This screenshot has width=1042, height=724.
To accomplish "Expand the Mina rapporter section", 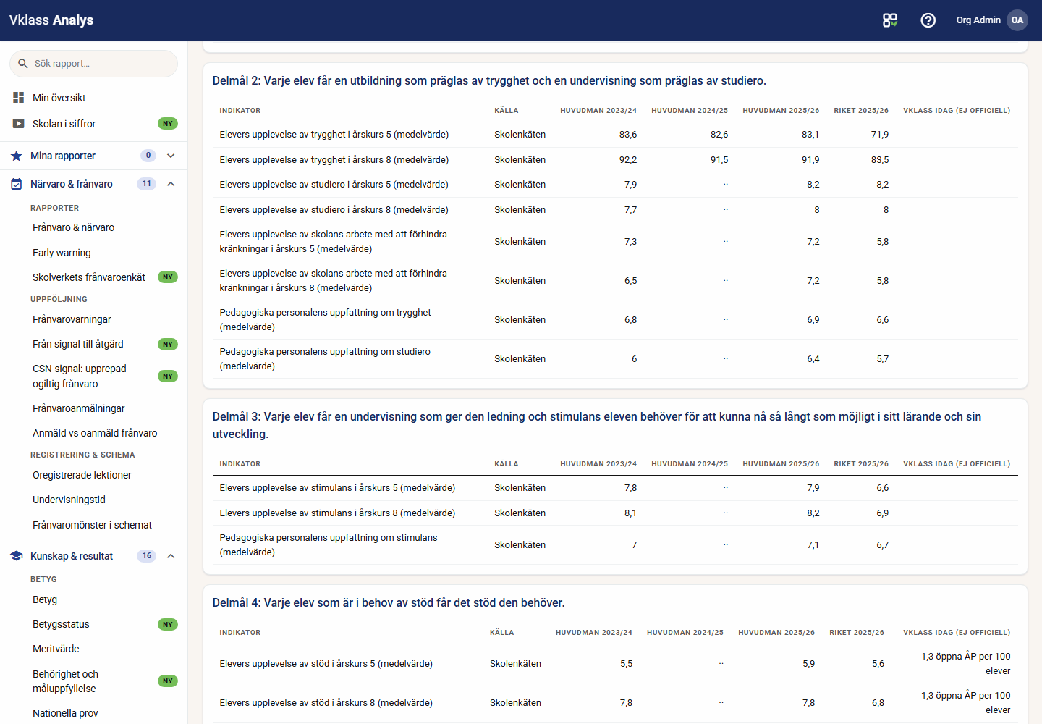I will click(x=171, y=156).
